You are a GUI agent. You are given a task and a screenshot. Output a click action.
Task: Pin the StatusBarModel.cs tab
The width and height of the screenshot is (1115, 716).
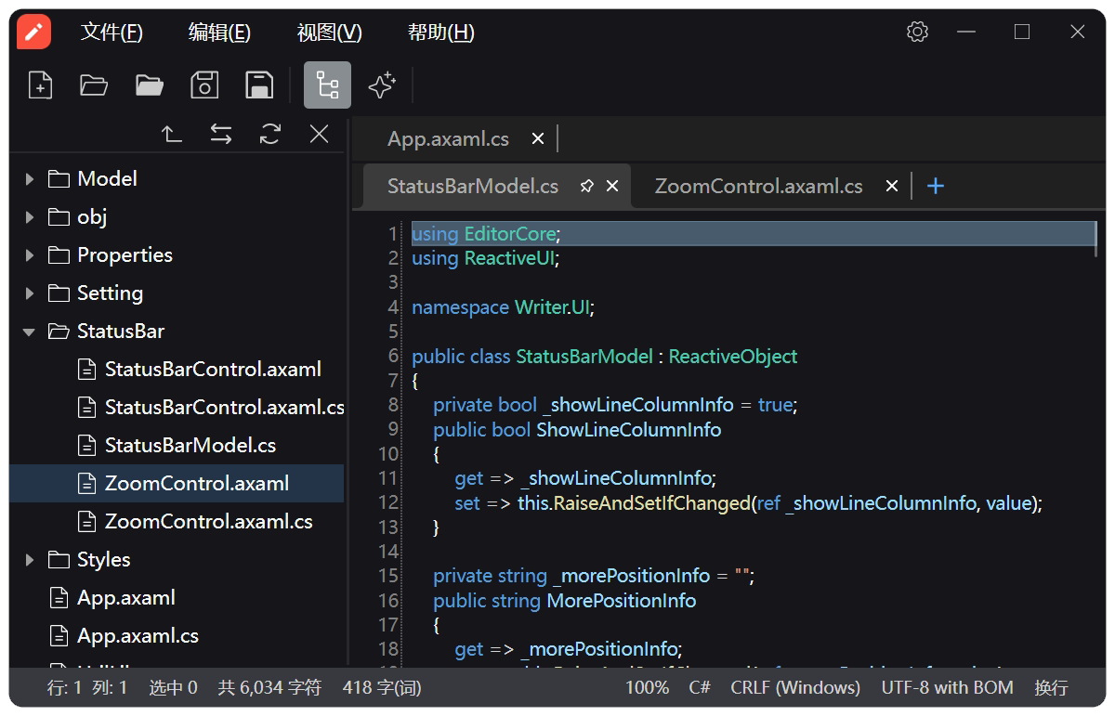pyautogui.click(x=586, y=186)
